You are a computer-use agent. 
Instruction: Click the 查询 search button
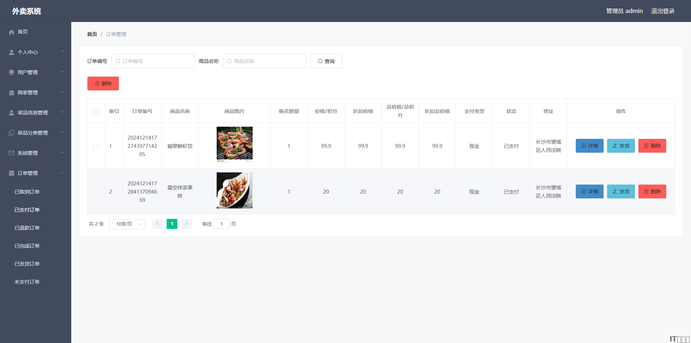tap(326, 61)
